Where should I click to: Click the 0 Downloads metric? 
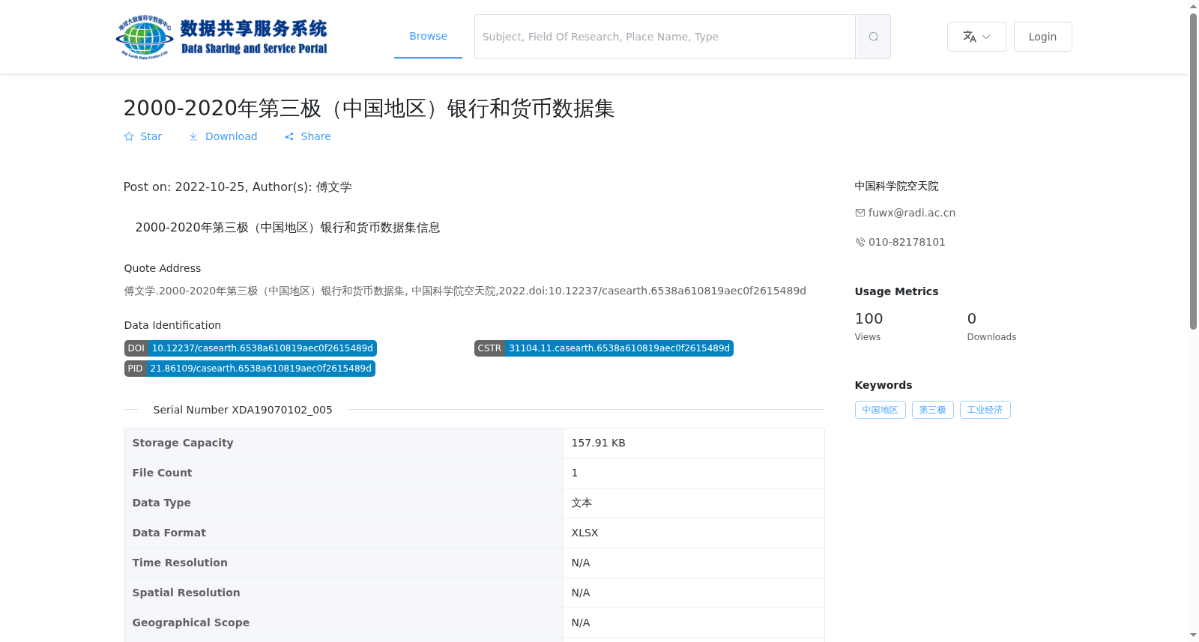point(991,326)
